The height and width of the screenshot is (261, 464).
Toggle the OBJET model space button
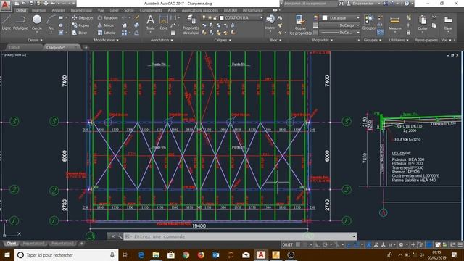pyautogui.click(x=287, y=245)
